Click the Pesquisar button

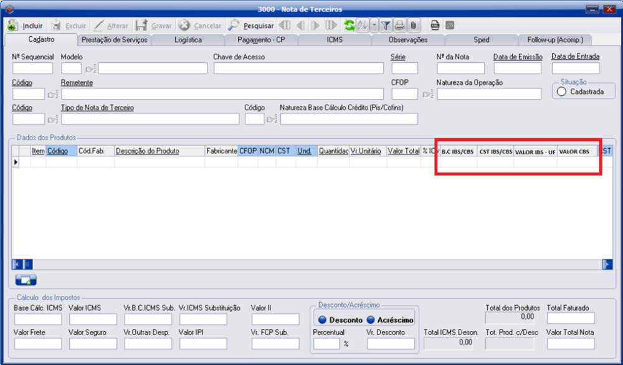251,26
